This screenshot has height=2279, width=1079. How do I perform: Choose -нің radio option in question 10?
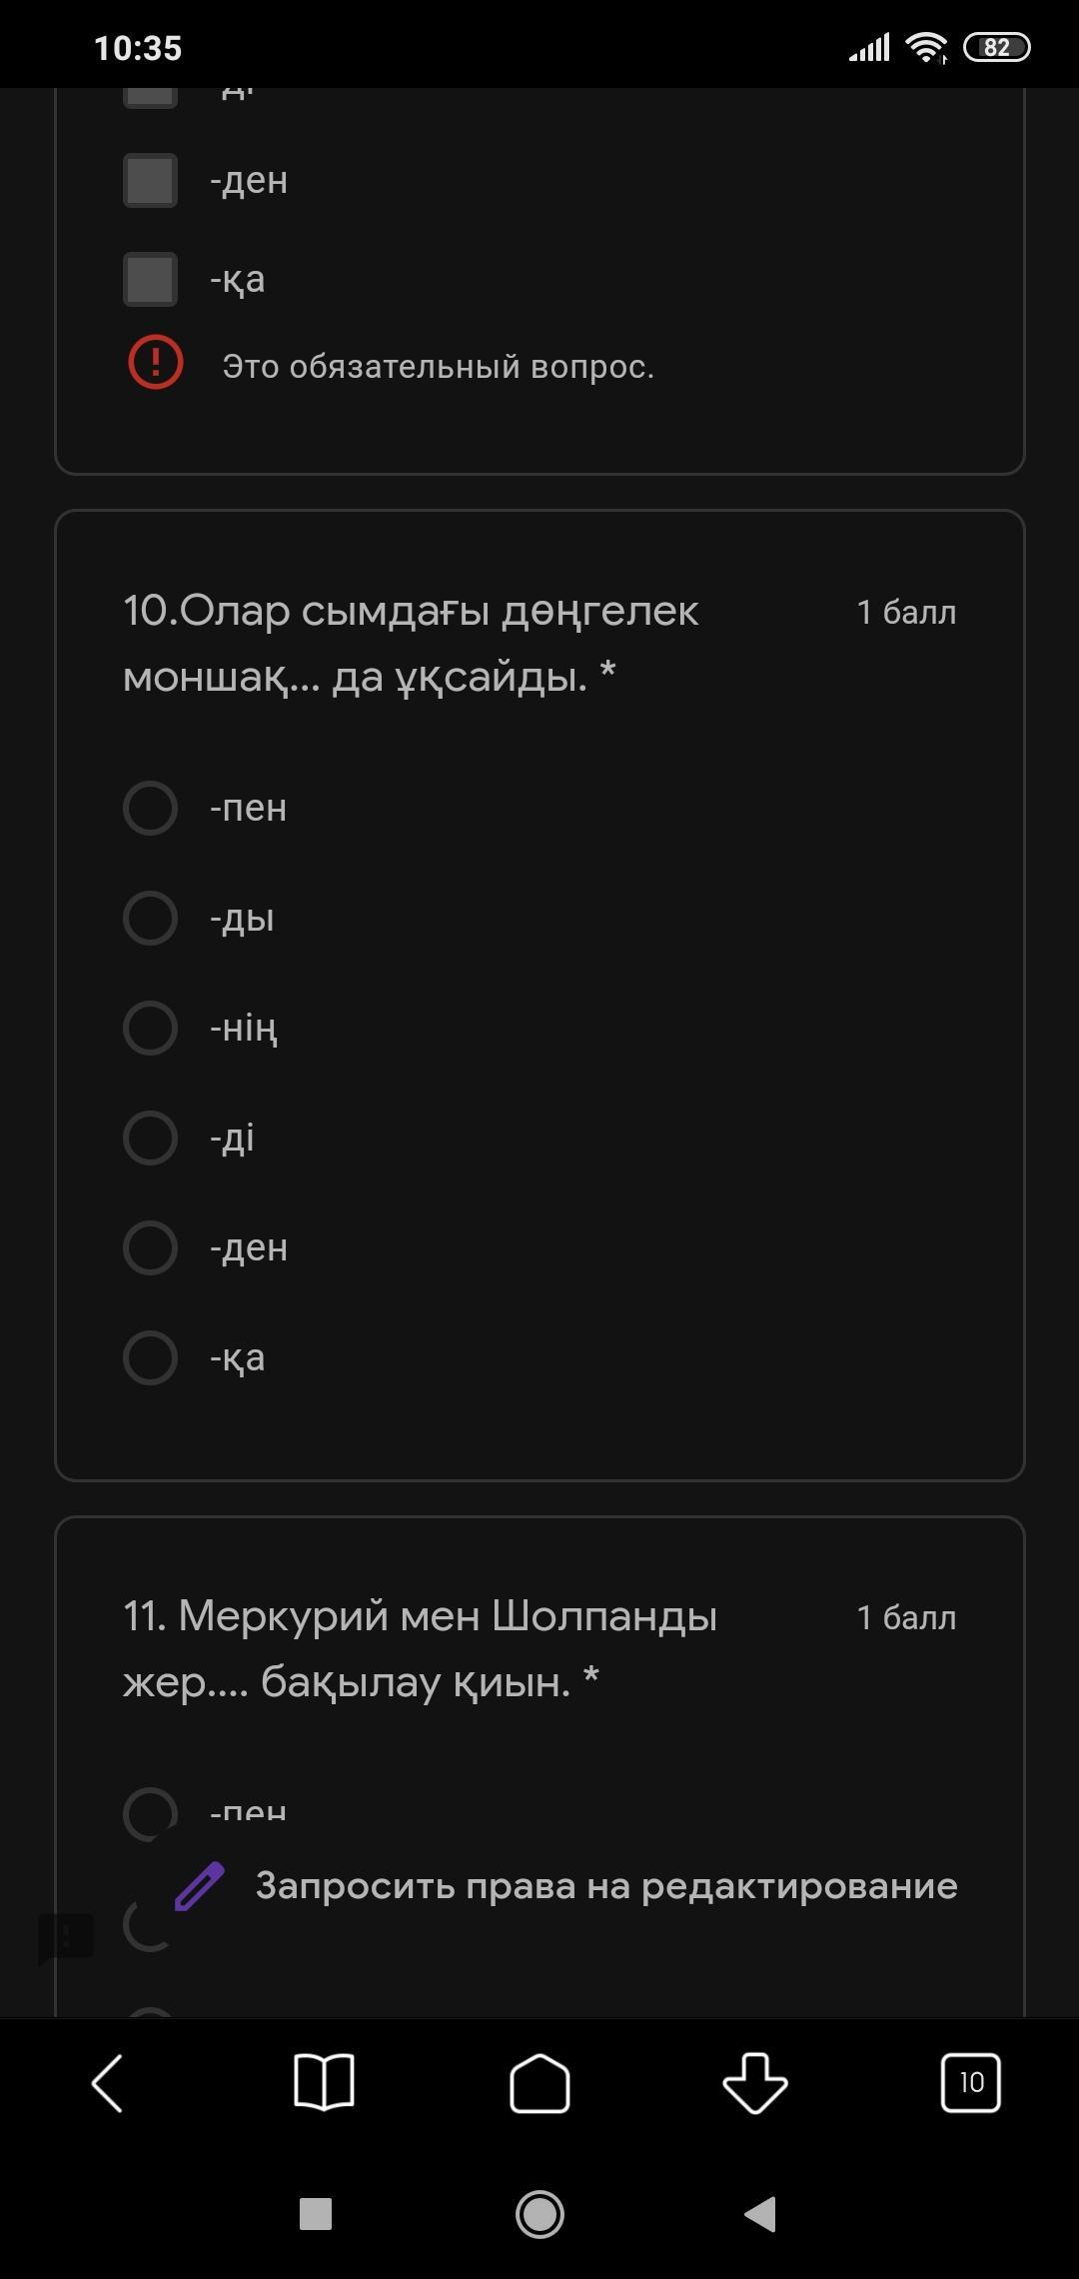[x=150, y=1028]
